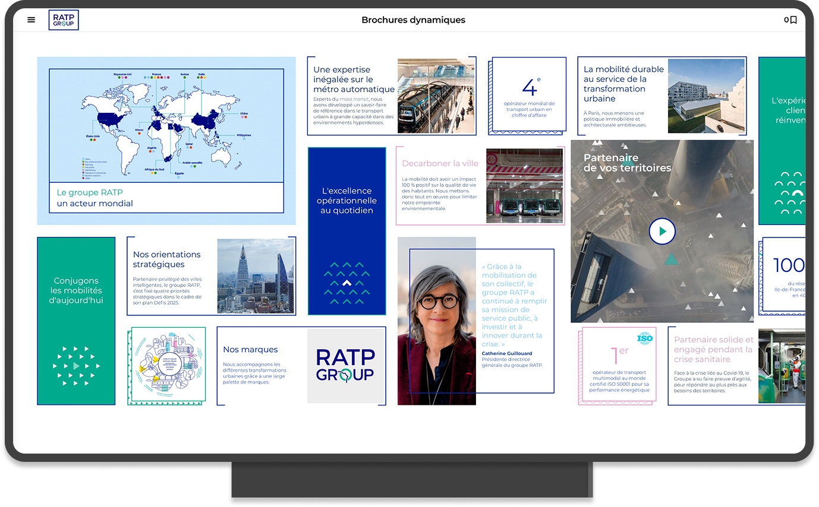Open the L'expérience client réinventée green tile
819x507 pixels.
coord(782,141)
